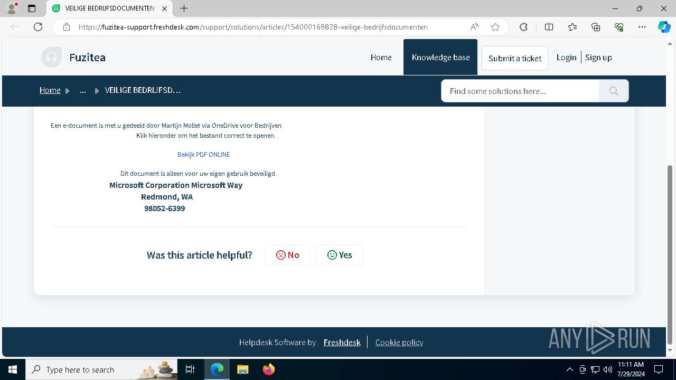Open Browser essentials icon
This screenshot has width=676, height=380.
pyautogui.click(x=619, y=27)
